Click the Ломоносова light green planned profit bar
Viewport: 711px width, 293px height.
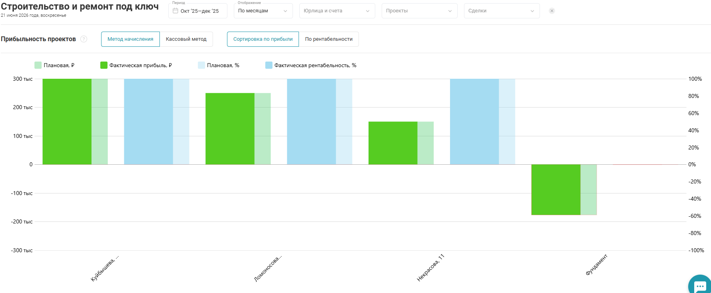point(263,129)
